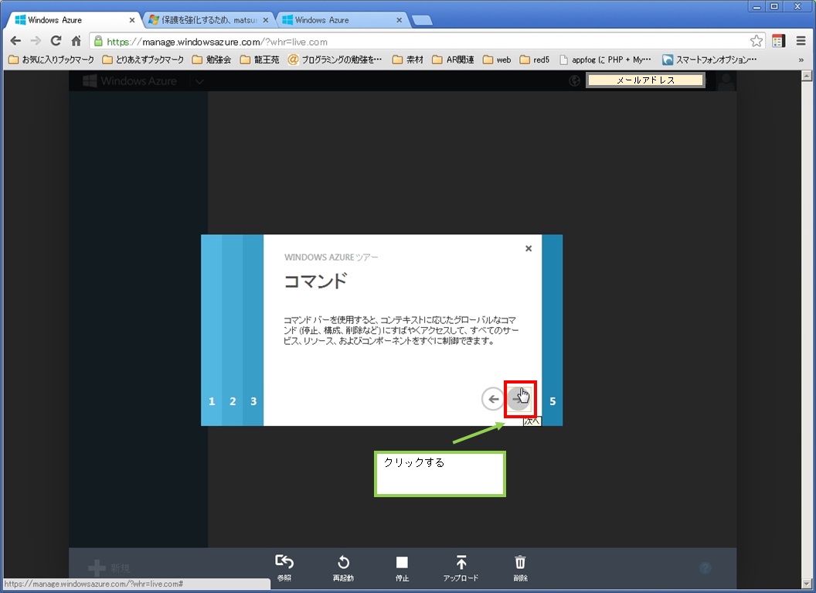The image size is (816, 593).
Task: Expand the dropdown chevron beside Windows Azure logo
Action: [199, 82]
